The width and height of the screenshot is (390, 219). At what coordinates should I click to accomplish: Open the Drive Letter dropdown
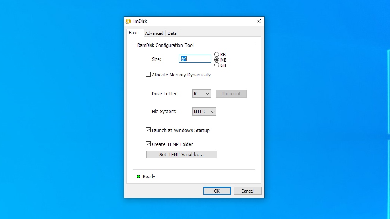coord(201,94)
